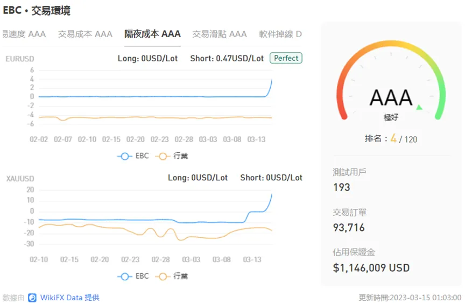Click EURUSD chart title label

(20, 59)
